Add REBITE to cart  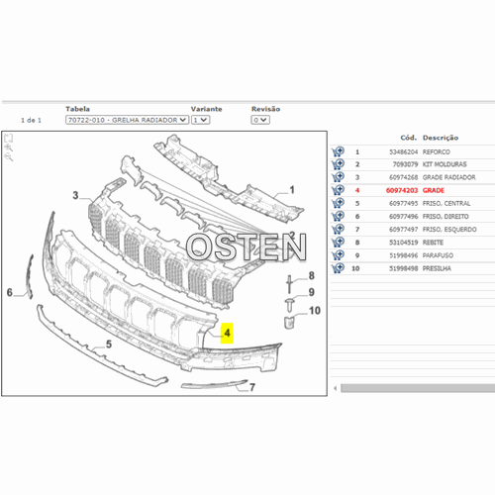pos(338,243)
